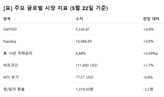Select the 원/달러 환율 row label

point(14,89)
